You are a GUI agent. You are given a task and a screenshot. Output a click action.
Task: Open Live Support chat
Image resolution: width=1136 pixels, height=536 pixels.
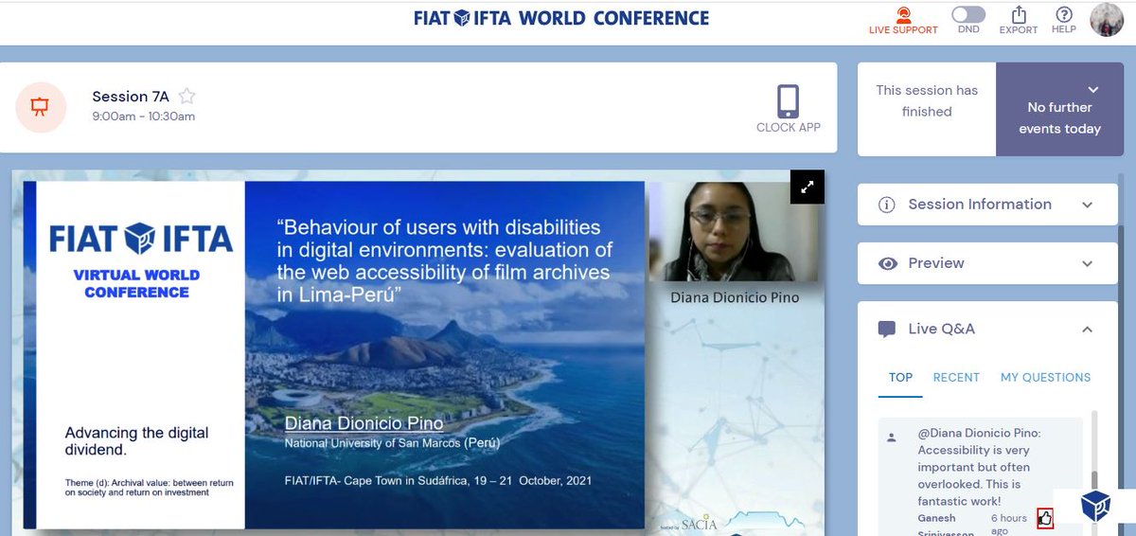pyautogui.click(x=903, y=20)
